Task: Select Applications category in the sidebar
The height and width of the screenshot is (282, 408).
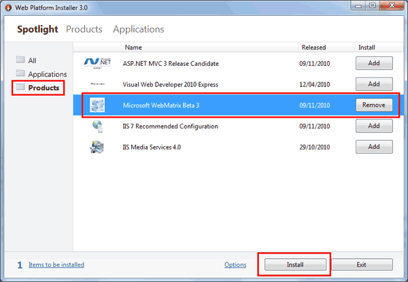Action: click(x=48, y=74)
